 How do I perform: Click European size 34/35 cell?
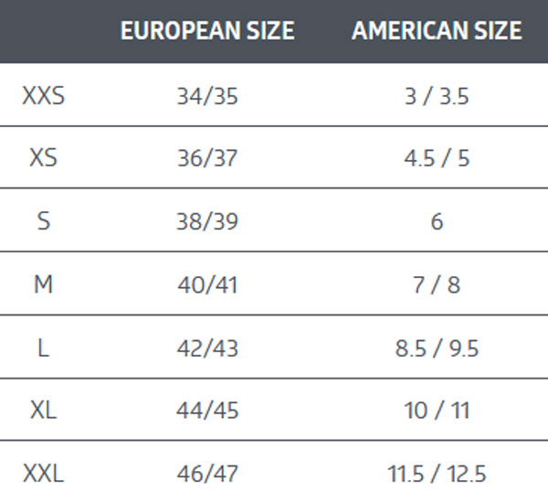point(207,95)
